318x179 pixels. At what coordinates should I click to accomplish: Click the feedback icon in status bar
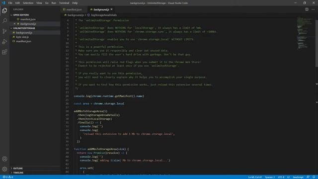click(308, 177)
